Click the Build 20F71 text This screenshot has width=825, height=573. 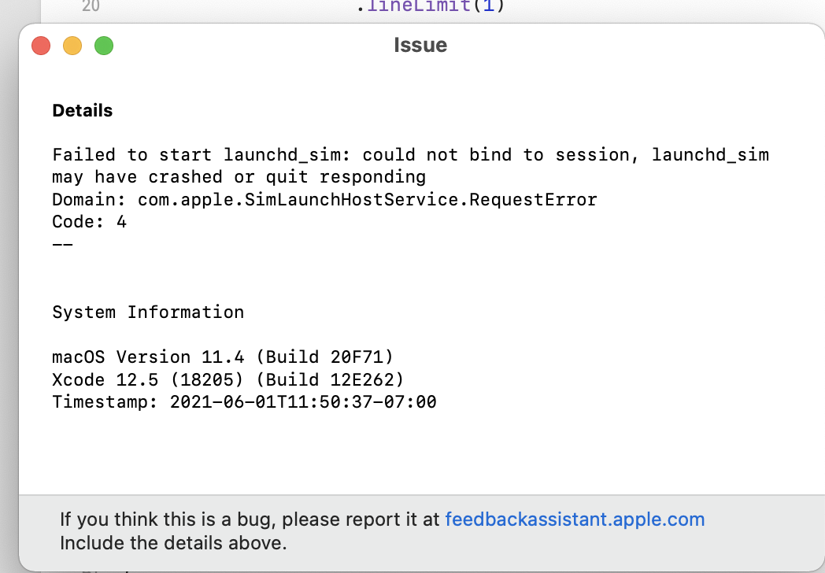point(324,357)
